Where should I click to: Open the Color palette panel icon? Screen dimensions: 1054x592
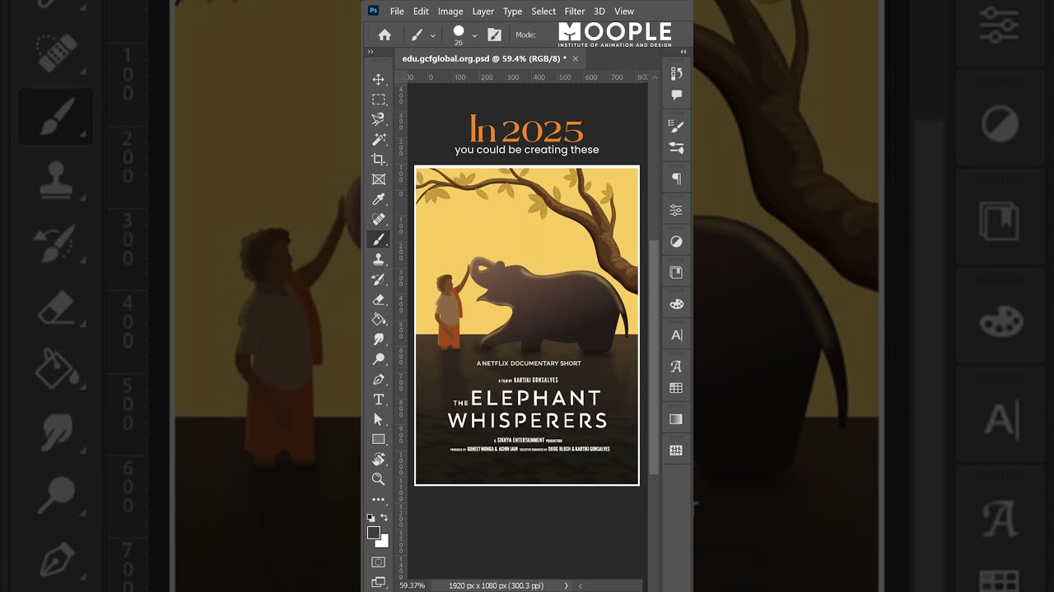click(677, 304)
